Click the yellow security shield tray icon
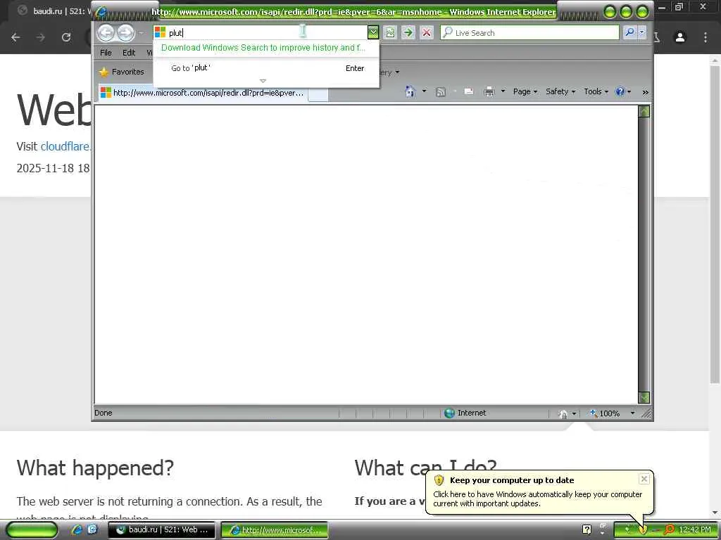The width and height of the screenshot is (721, 540). (x=642, y=530)
